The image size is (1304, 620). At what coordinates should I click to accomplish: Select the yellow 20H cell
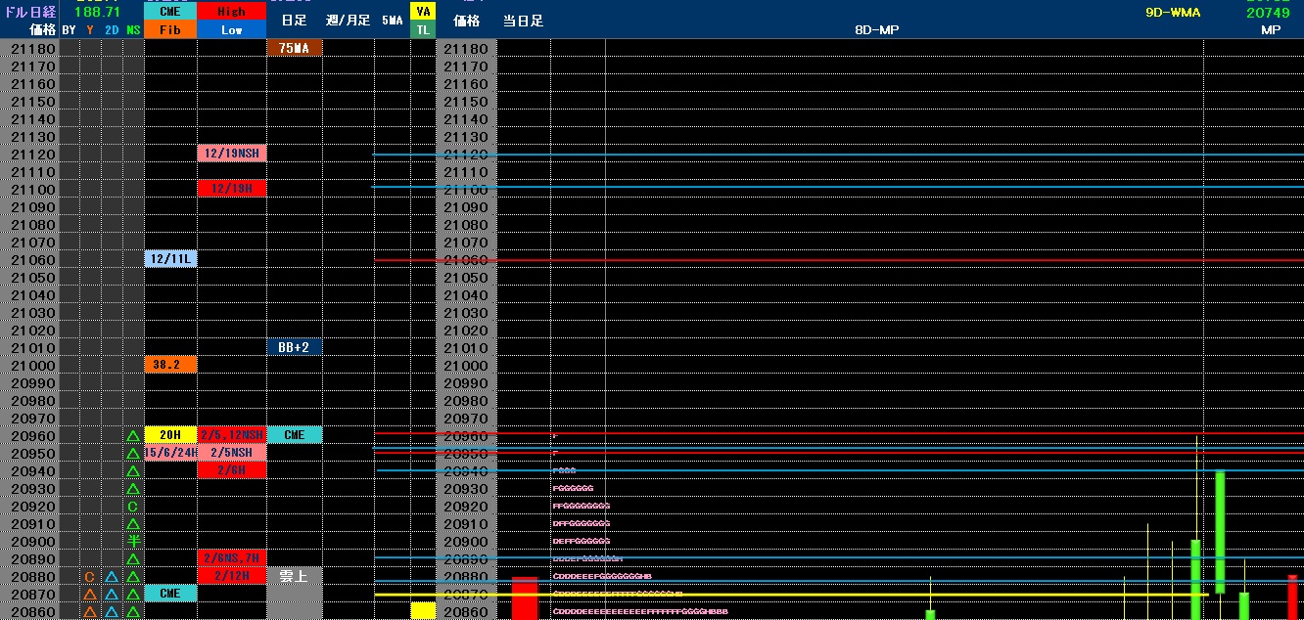tap(170, 435)
